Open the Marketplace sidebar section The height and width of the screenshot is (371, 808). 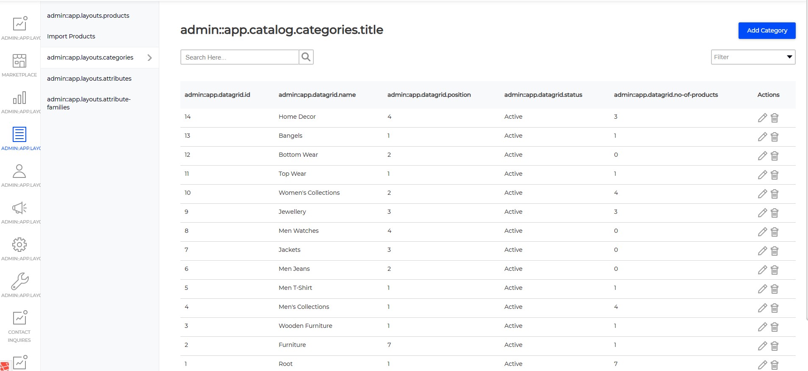[x=19, y=65]
